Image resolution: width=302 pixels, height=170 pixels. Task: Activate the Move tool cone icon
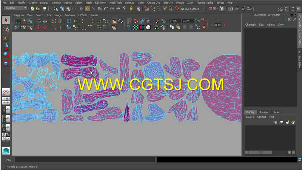pyautogui.click(x=6, y=46)
